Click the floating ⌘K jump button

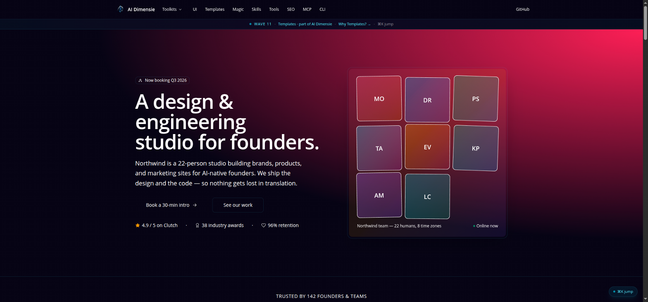click(x=623, y=292)
